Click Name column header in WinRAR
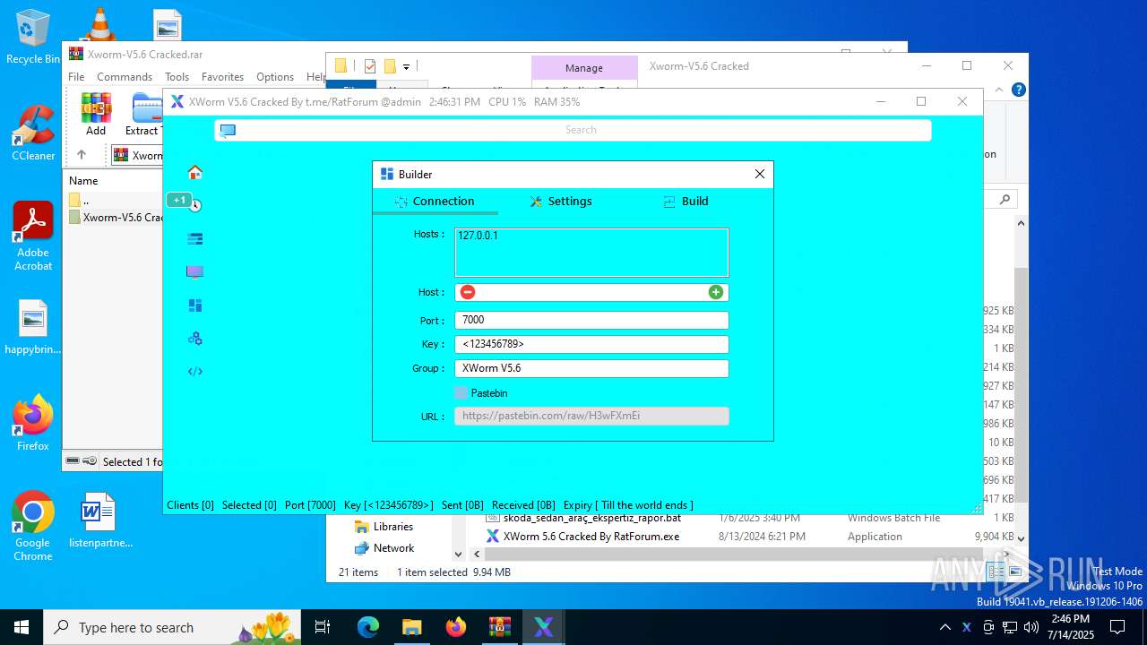Screen dimensions: 1147x645 83,181
